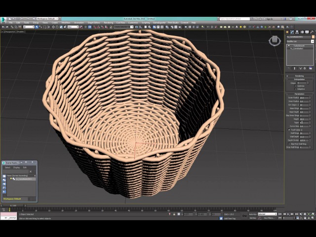Collapse the Parameters rollout
Screen dimensions: 316x237
[x=299, y=94]
